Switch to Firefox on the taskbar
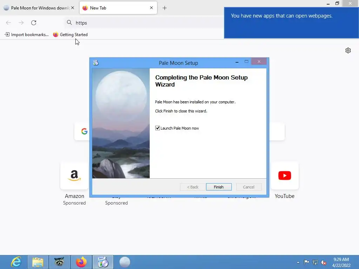 coord(81,262)
